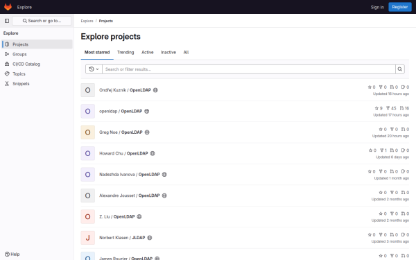The width and height of the screenshot is (416, 260).
Task: Click avatar of Greg Noe's OpenLDAP
Action: coord(88,132)
